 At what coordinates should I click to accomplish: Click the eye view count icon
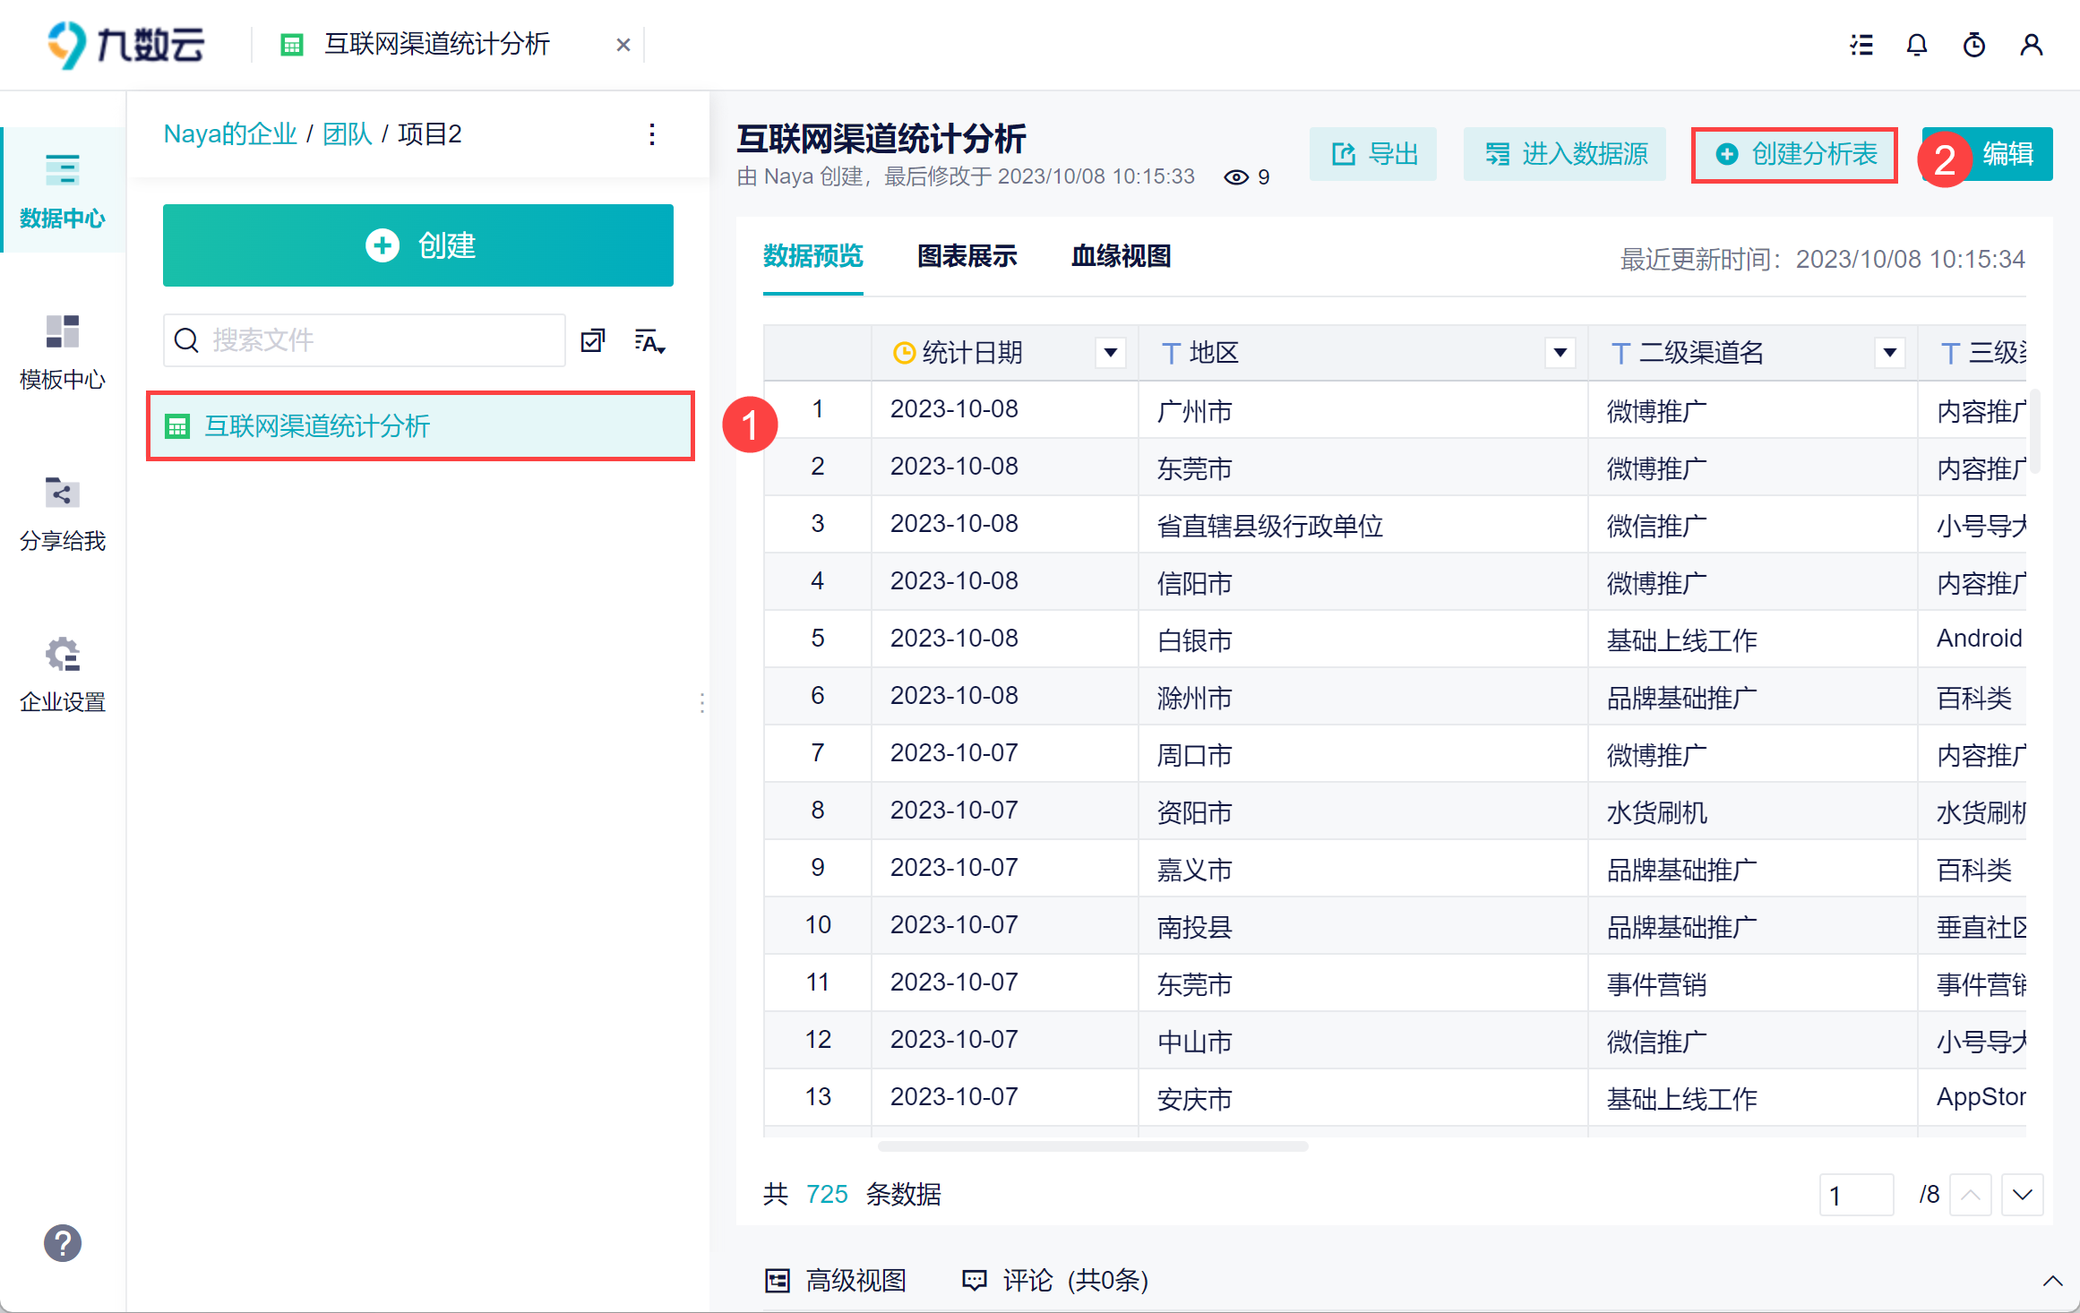point(1236,177)
